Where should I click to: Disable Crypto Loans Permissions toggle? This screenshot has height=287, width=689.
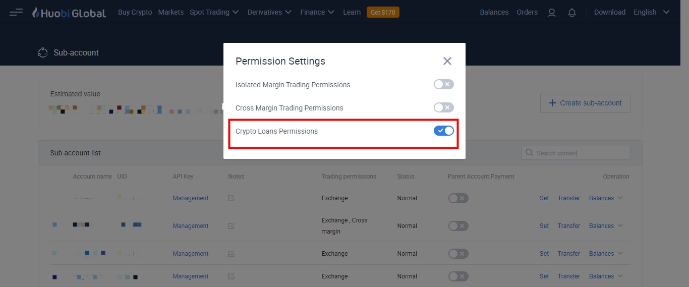click(444, 131)
